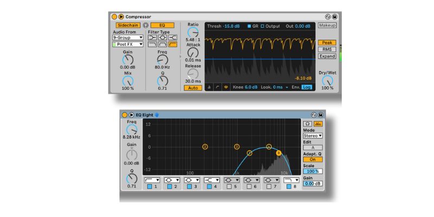Select the band-pass sidechain filter type
434x217 pixels.
(162, 44)
